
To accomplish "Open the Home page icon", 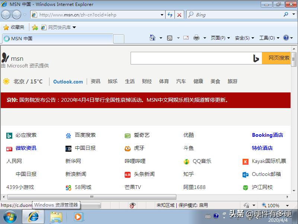I will [153, 38].
